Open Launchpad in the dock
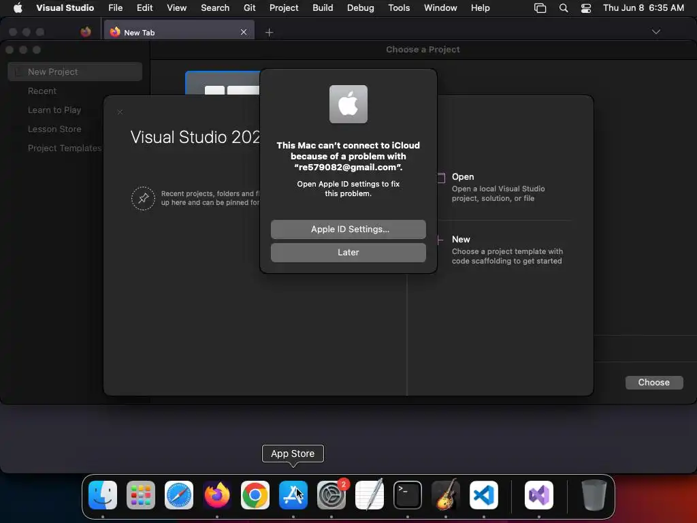 141,495
